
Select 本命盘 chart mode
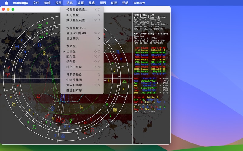pyautogui.click(x=82, y=46)
